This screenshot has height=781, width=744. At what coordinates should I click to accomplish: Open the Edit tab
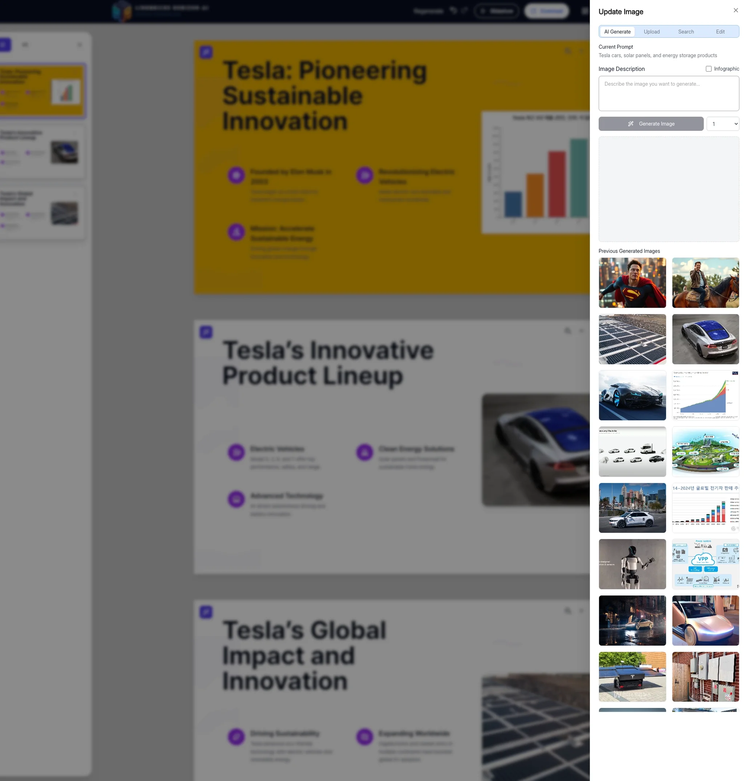coord(720,32)
